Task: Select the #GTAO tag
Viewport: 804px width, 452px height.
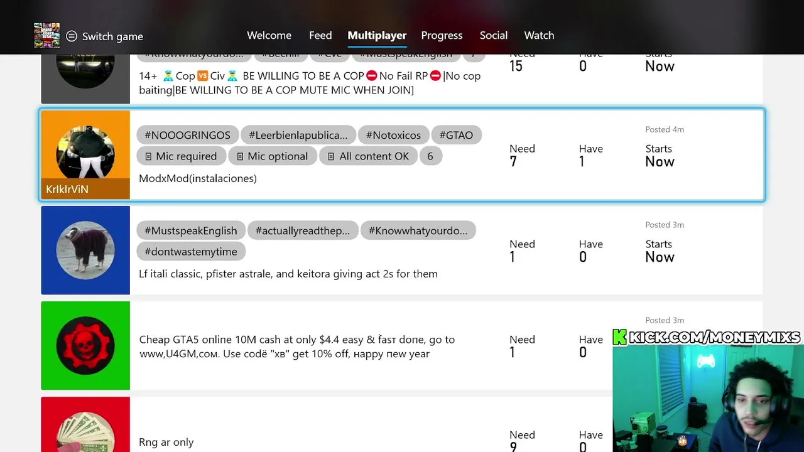Action: point(456,135)
